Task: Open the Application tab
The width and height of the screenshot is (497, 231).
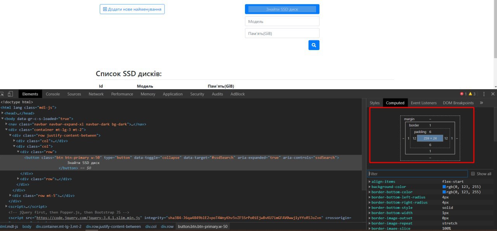Action: pyautogui.click(x=172, y=94)
